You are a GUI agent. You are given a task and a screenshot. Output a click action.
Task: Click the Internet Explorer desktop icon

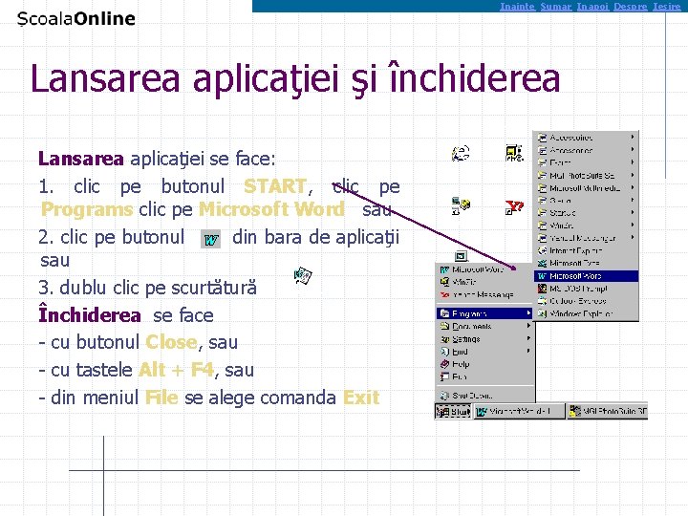(461, 153)
